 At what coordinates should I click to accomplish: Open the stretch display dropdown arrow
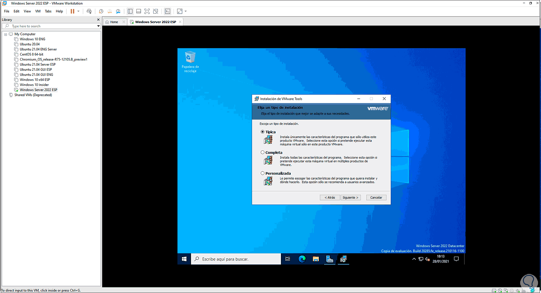coord(185,11)
